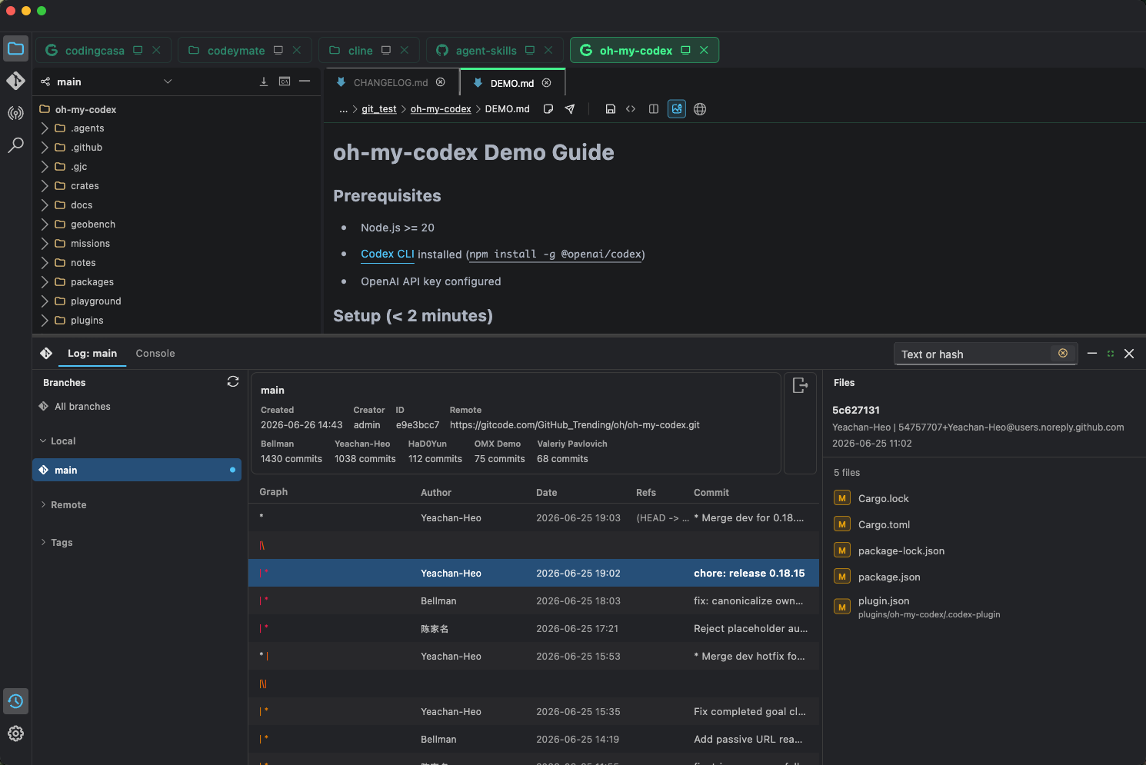Expand the plugins folder
The width and height of the screenshot is (1146, 765).
45,321
